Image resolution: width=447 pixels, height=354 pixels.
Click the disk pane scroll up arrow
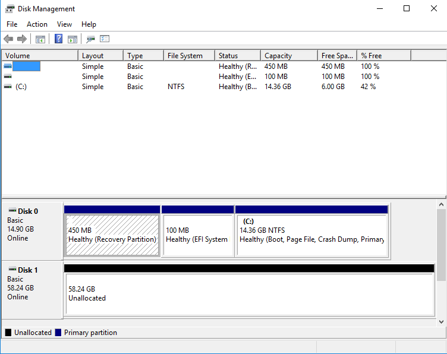[441, 204]
